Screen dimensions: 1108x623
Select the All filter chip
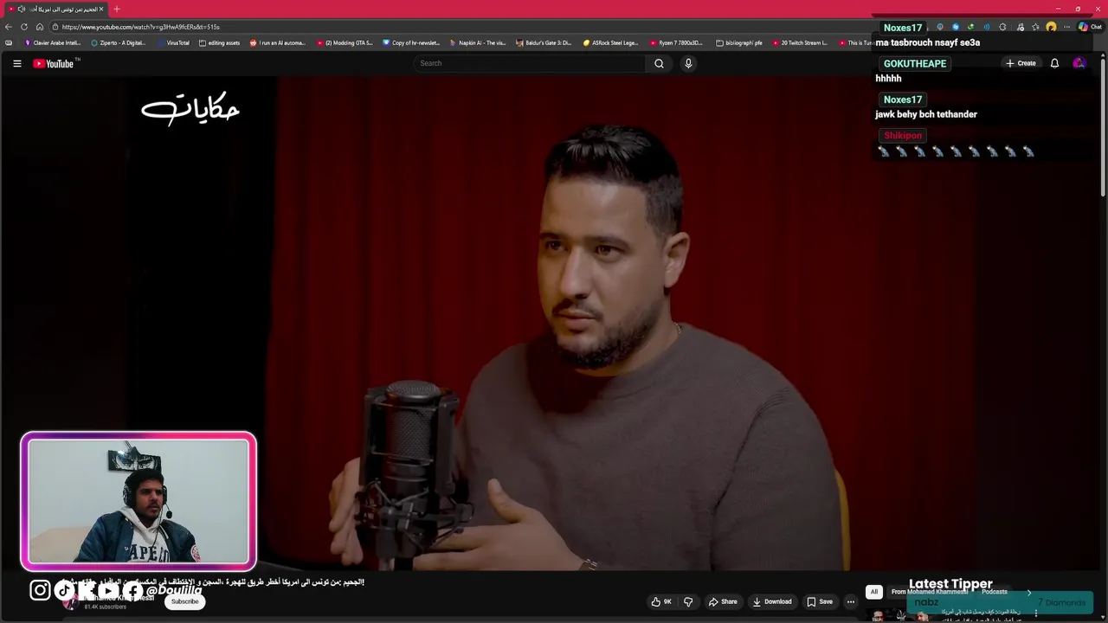pyautogui.click(x=873, y=592)
